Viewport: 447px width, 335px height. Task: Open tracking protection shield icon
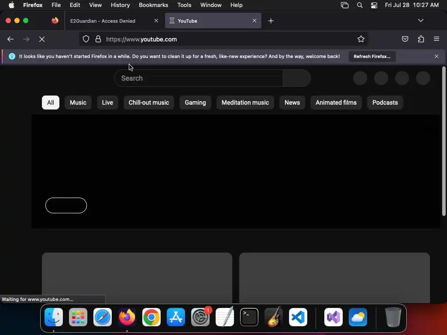point(86,39)
